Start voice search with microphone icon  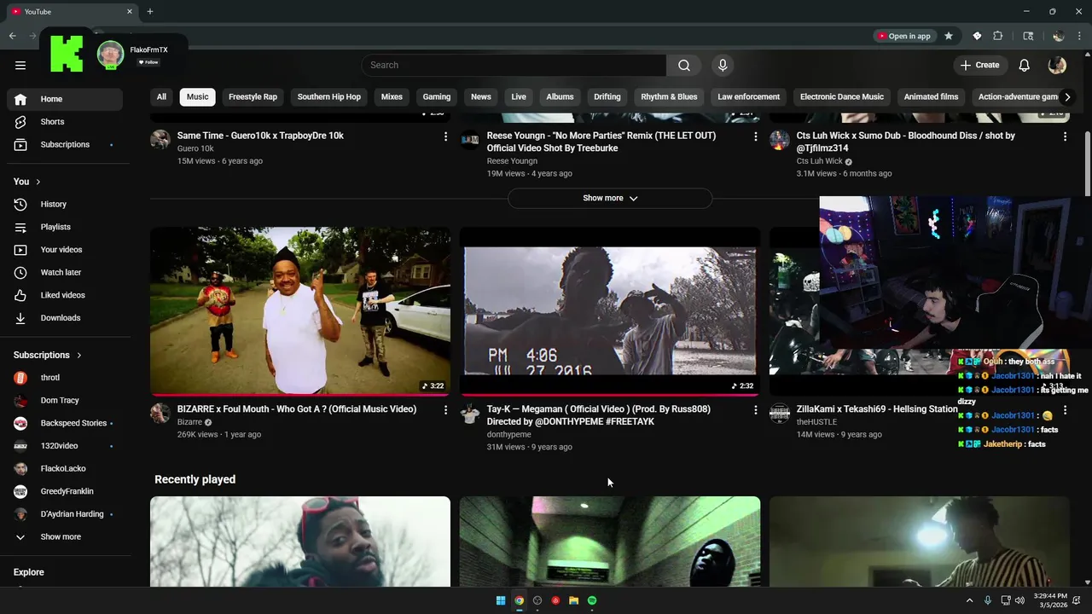click(x=723, y=65)
